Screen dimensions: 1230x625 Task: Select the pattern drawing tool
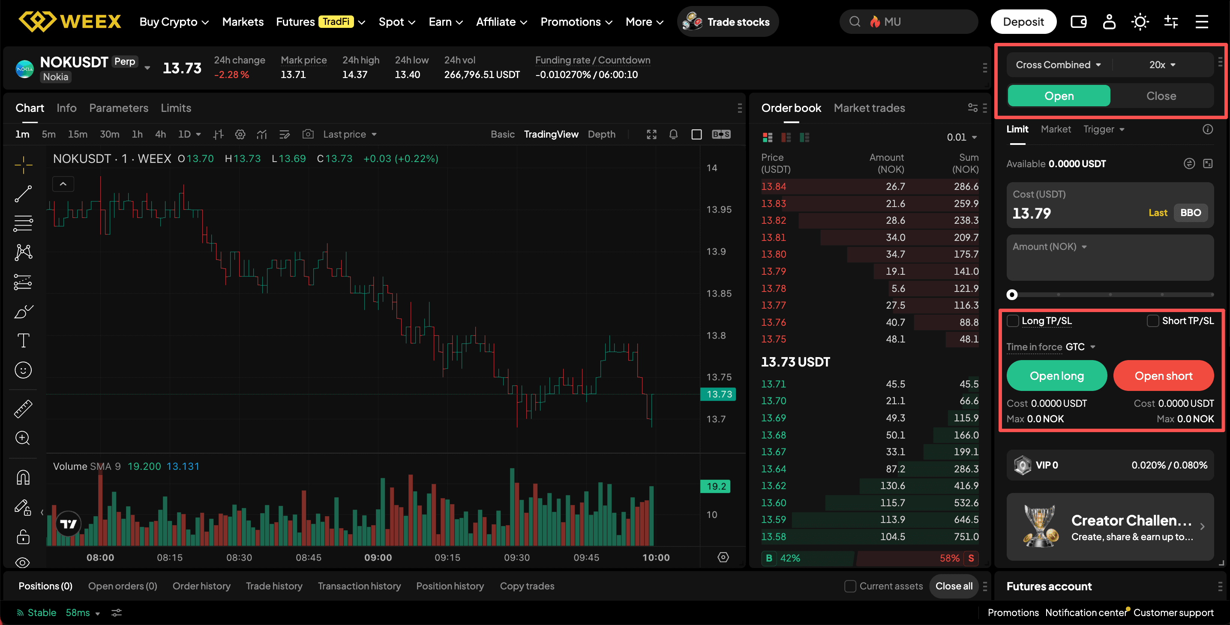23,252
